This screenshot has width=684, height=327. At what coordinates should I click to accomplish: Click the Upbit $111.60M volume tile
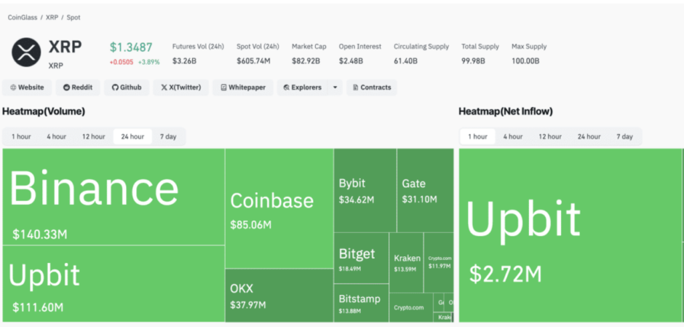tap(114, 284)
